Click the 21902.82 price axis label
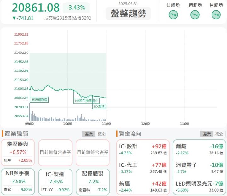 click(21, 34)
